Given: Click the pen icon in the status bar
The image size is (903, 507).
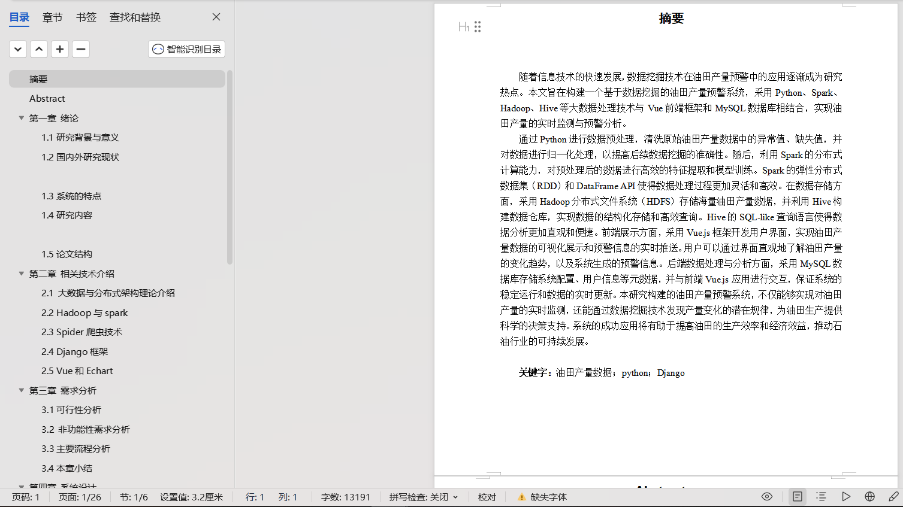Looking at the screenshot, I should coord(893,497).
